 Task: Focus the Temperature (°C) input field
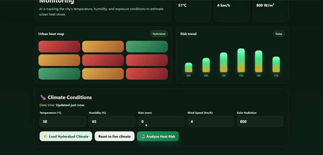click(63, 121)
